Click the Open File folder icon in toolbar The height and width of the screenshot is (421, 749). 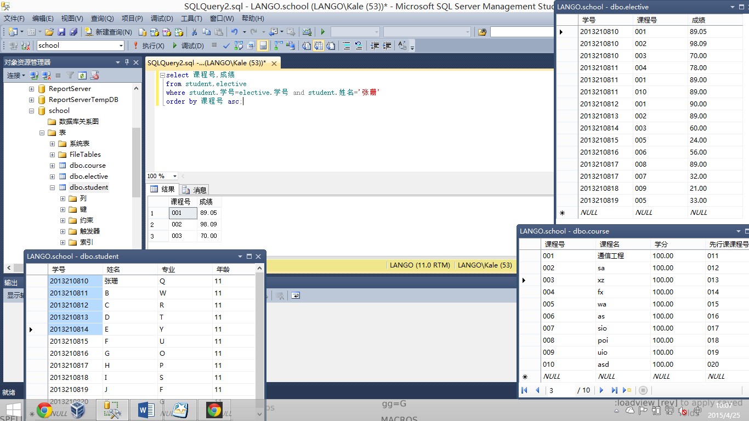[x=49, y=32]
